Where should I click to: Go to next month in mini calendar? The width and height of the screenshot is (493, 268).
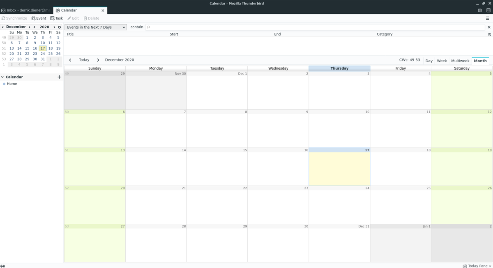[29, 27]
